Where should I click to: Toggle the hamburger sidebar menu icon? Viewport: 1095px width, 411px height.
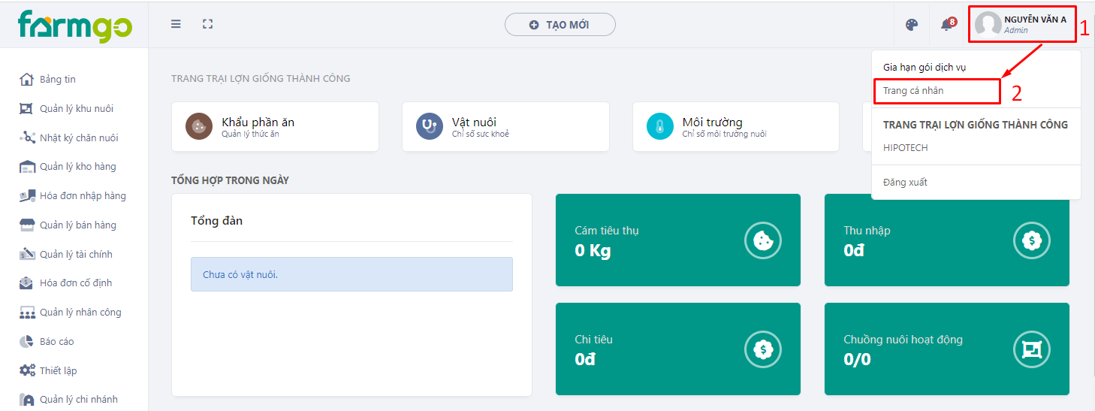176,24
